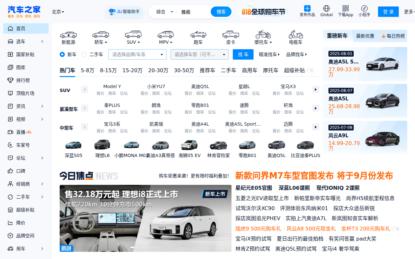Click the 登录 login button
This screenshot has width=415, height=259.
coord(388,12)
